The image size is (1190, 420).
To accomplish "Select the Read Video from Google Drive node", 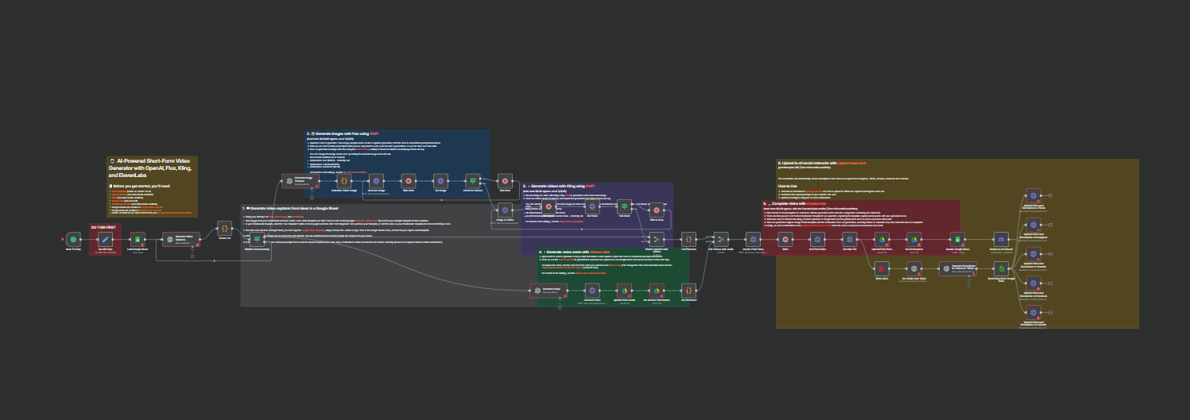I will point(1002,269).
